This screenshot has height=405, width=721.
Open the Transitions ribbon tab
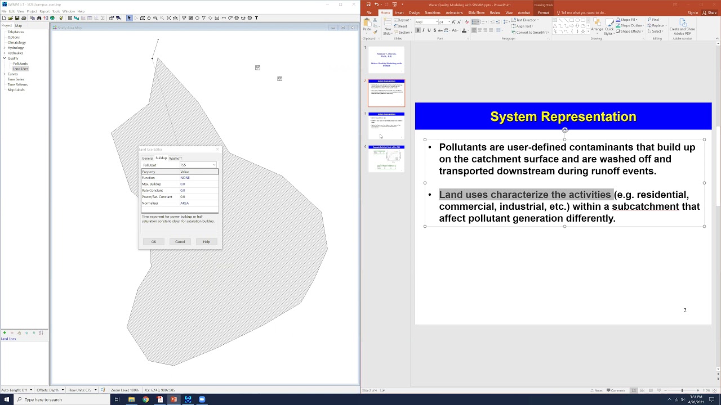pos(433,13)
